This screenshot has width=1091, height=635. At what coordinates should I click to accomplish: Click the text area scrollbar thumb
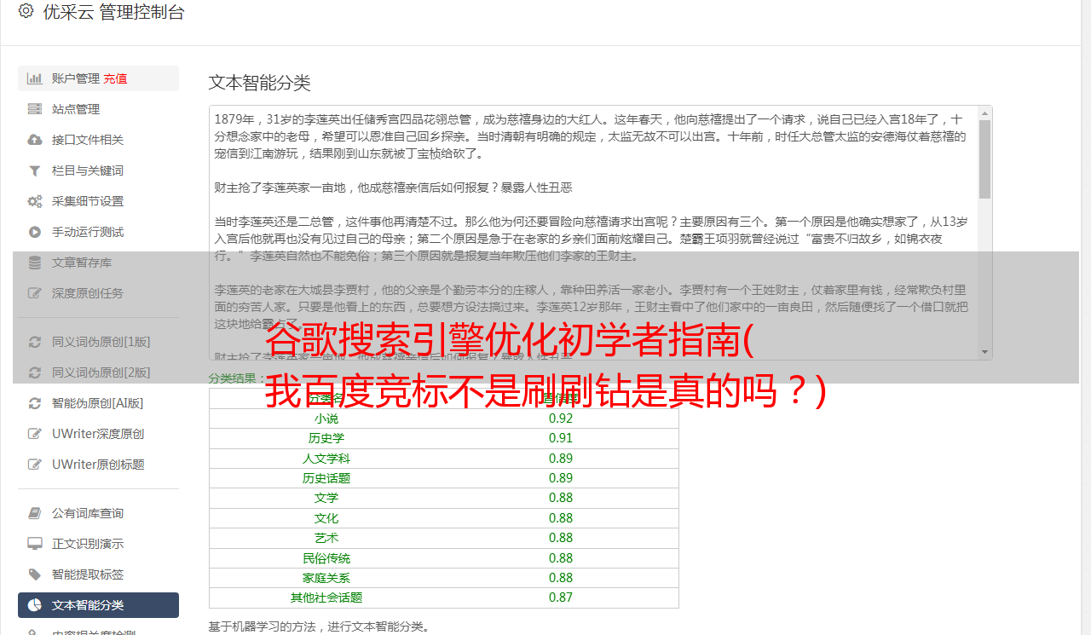point(984,159)
